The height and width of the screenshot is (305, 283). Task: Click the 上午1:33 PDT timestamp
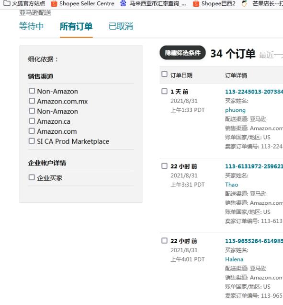pyautogui.click(x=188, y=110)
